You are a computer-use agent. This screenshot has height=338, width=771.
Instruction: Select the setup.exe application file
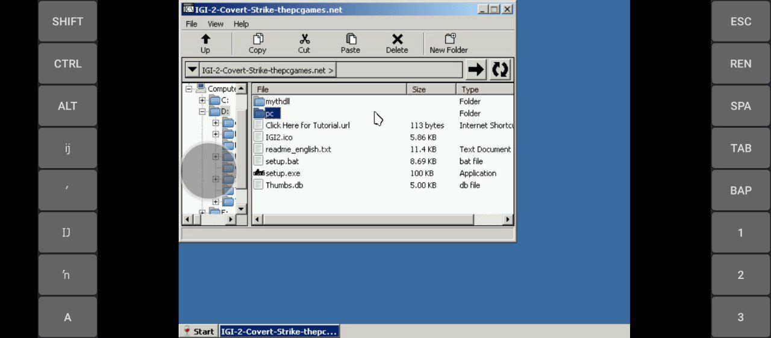tap(282, 174)
